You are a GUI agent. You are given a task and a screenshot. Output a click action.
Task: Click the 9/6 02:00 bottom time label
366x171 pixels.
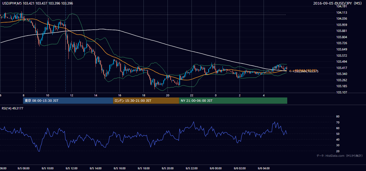[240, 168]
